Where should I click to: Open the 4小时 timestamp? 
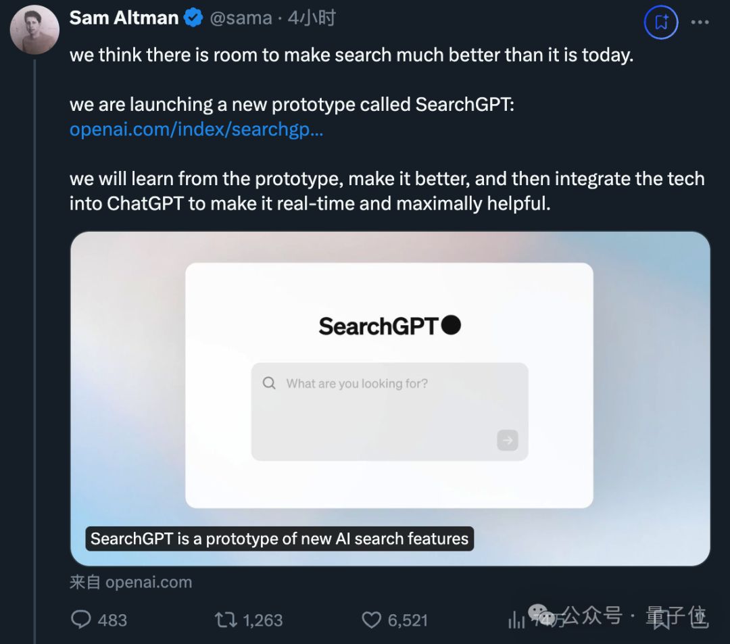pyautogui.click(x=312, y=18)
